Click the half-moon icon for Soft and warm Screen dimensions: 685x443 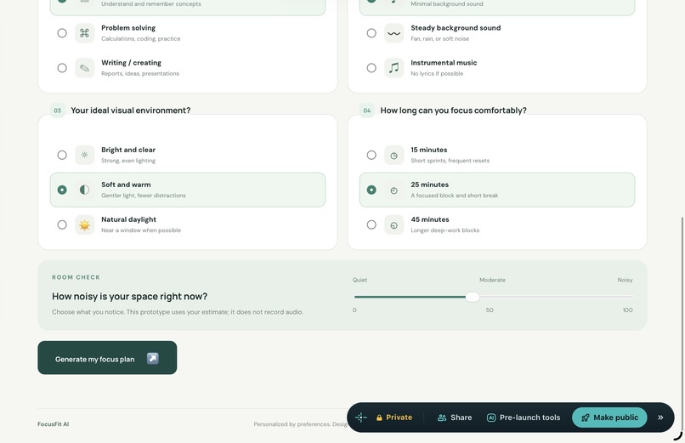point(84,190)
